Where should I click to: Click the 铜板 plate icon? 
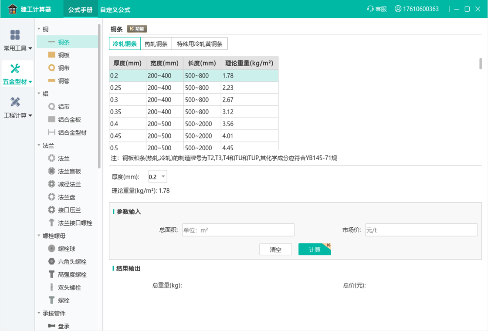pos(52,55)
